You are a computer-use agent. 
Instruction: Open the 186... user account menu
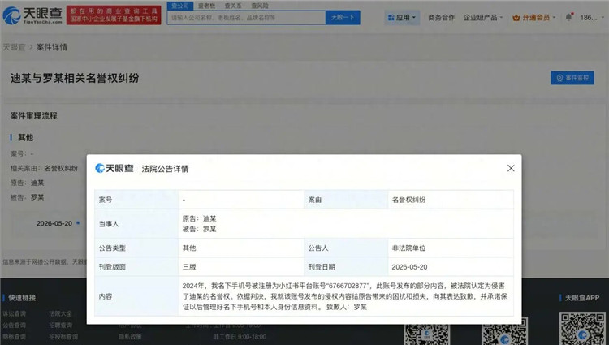(589, 18)
